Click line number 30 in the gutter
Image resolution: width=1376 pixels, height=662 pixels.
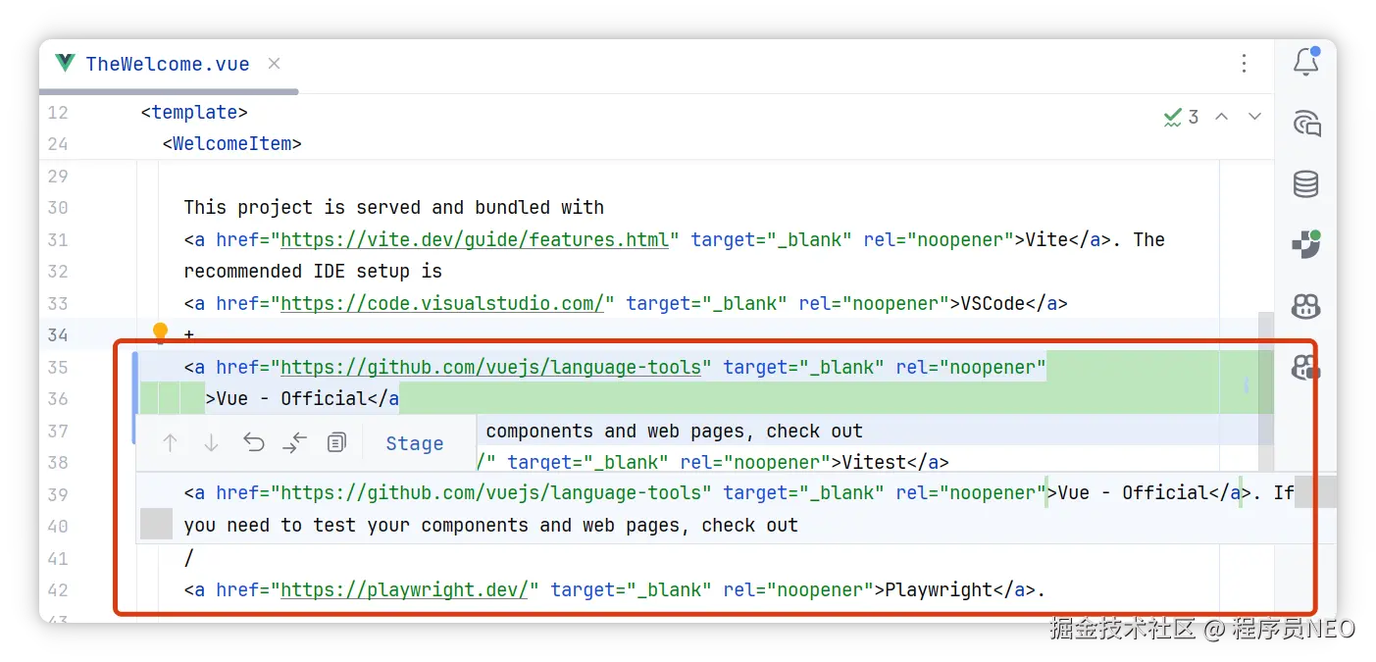pos(58,207)
